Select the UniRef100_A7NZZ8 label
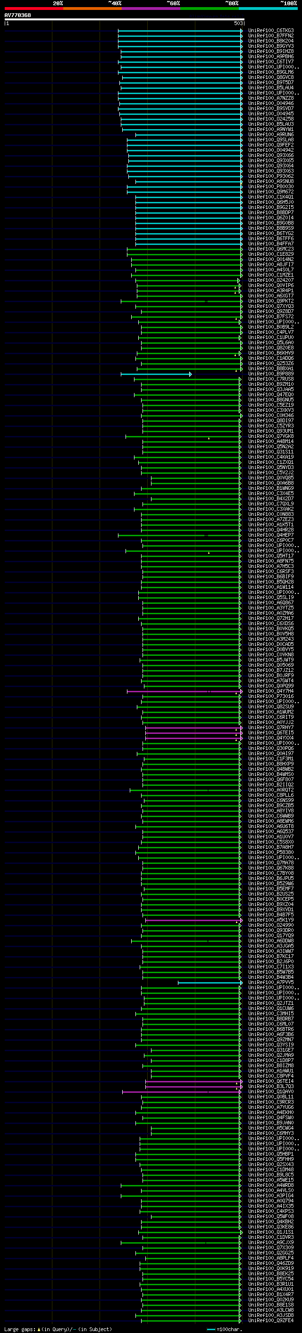 pyautogui.click(x=271, y=98)
